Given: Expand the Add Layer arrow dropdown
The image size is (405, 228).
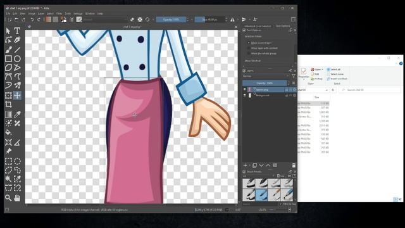Looking at the screenshot, I should pyautogui.click(x=249, y=165).
